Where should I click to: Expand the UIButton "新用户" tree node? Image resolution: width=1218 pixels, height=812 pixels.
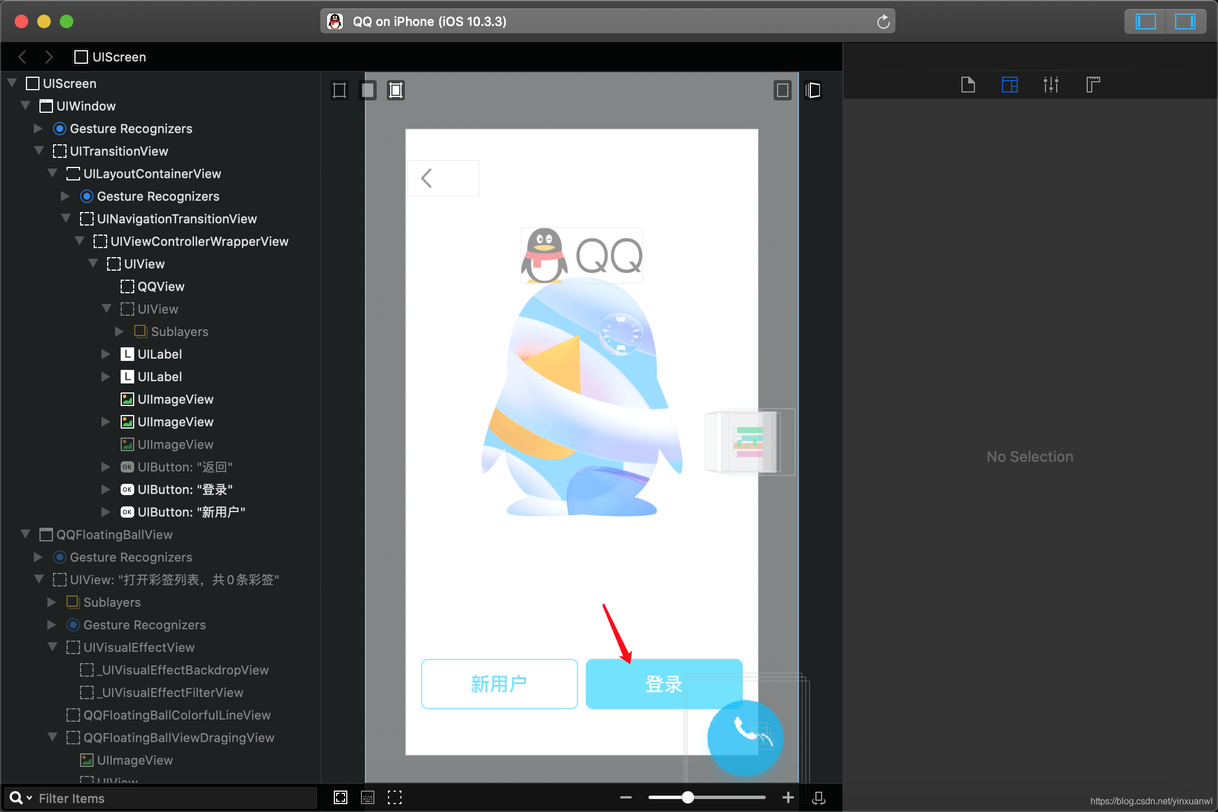[105, 512]
